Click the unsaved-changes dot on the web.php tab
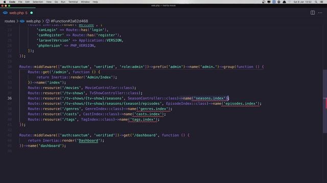 [x=32, y=13]
